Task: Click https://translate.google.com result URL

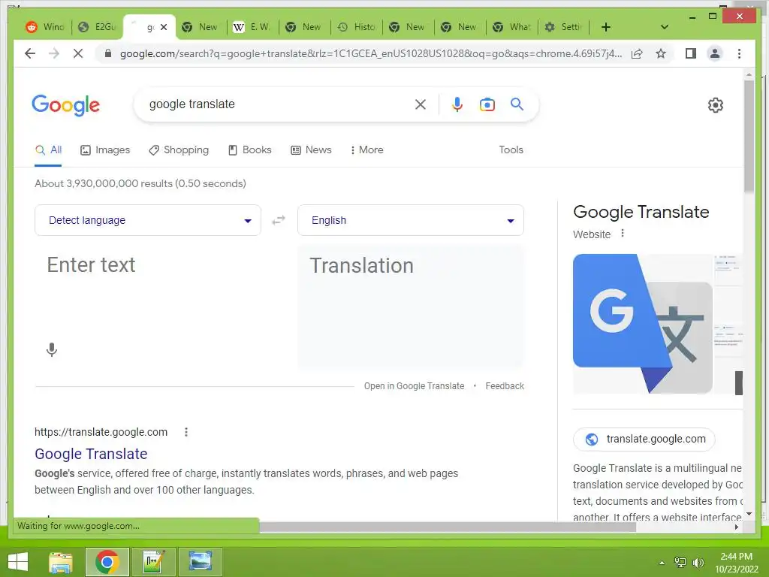Action: point(101,432)
